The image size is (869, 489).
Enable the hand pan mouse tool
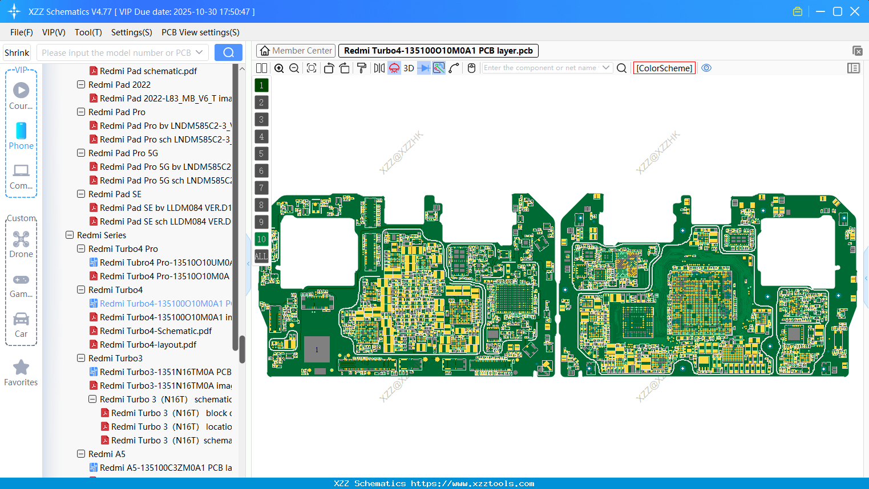[x=472, y=68]
